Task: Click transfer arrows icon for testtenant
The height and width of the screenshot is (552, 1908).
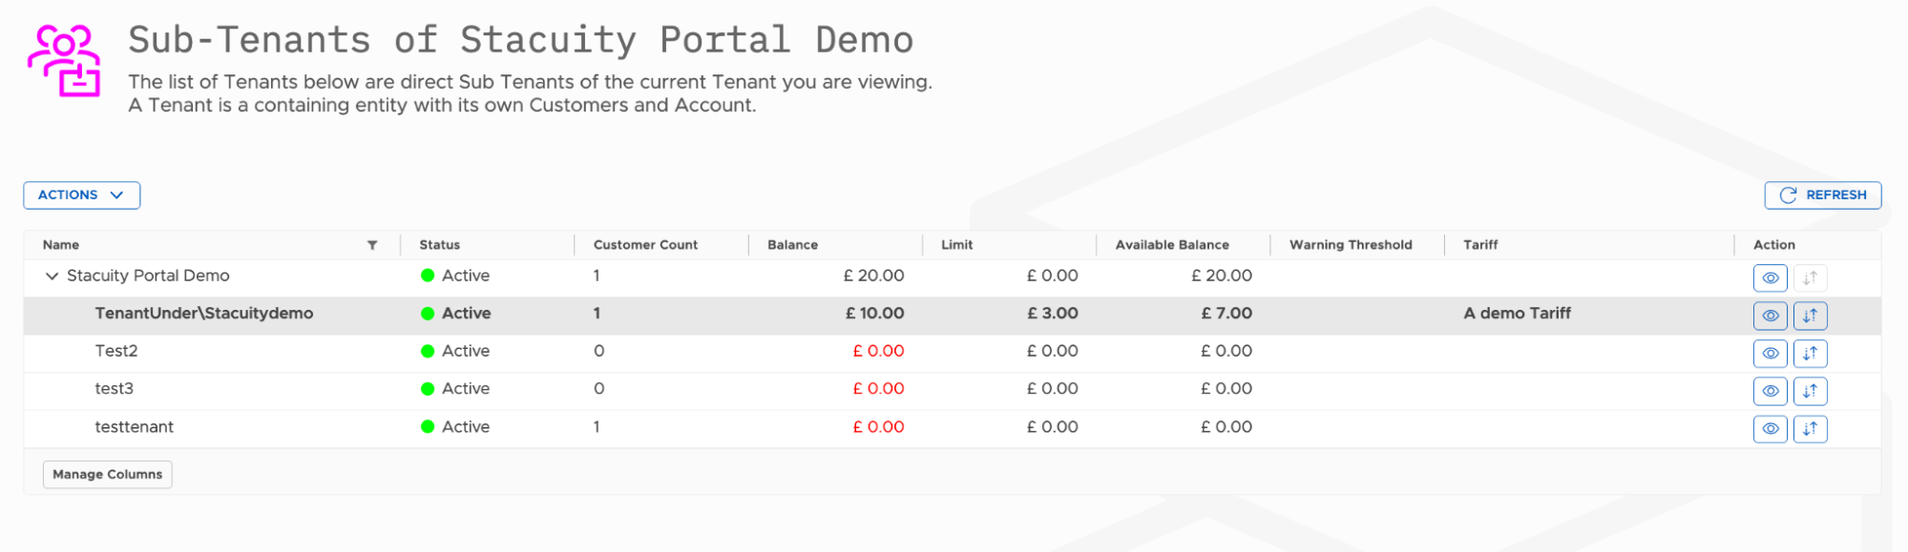Action: pos(1810,429)
